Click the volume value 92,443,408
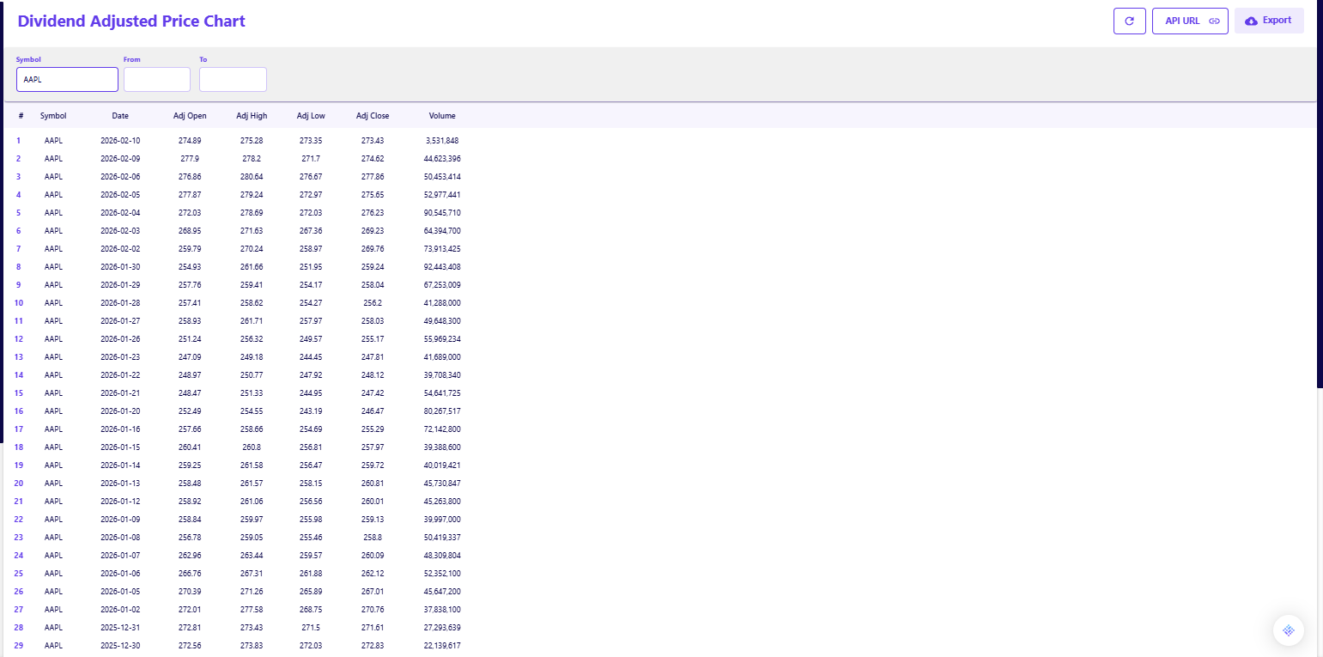 tap(442, 267)
